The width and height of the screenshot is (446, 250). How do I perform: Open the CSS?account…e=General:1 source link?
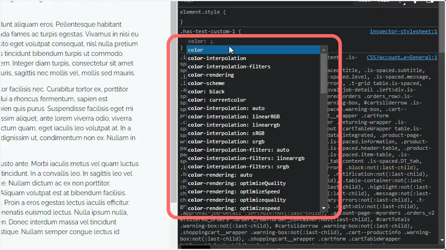click(x=402, y=57)
